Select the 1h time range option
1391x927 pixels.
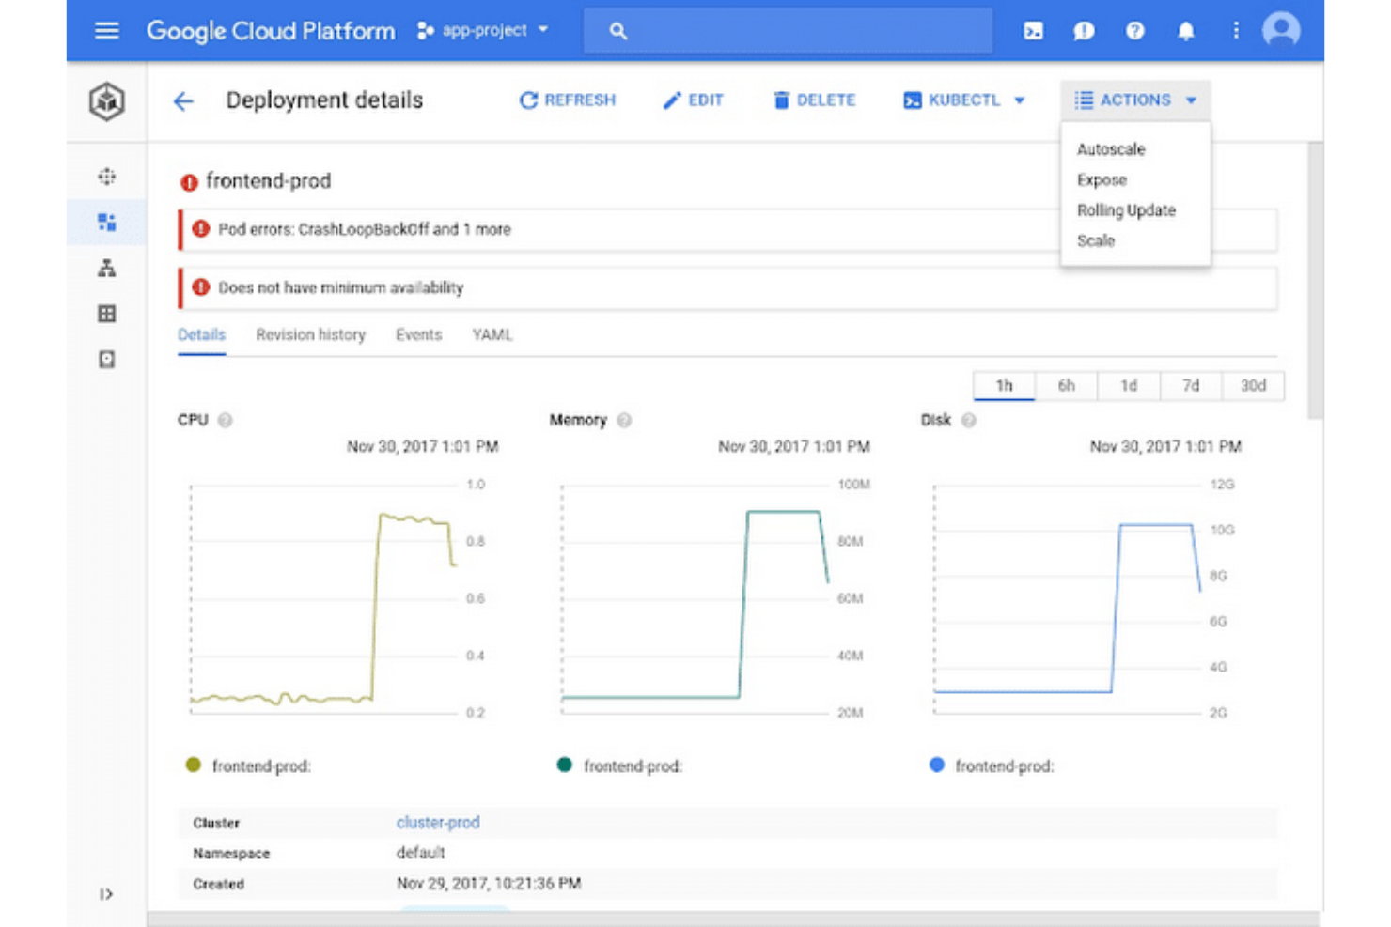pos(1004,385)
